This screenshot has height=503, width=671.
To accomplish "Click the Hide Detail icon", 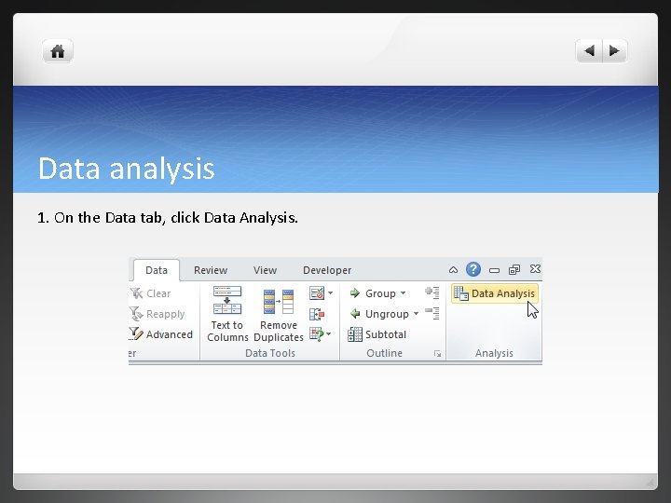I will point(432,313).
